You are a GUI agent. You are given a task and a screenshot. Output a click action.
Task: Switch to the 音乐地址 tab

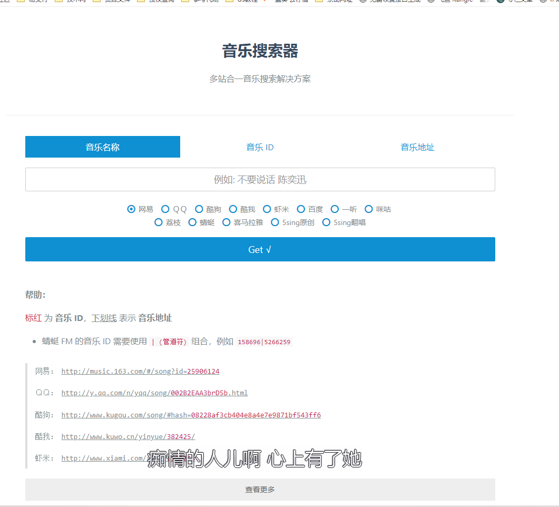[x=417, y=147]
